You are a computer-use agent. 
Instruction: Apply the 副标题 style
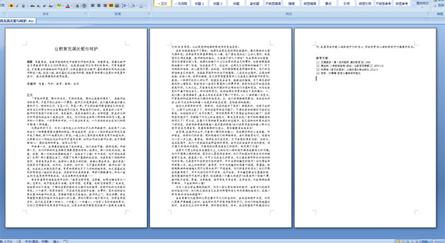(x=254, y=4)
